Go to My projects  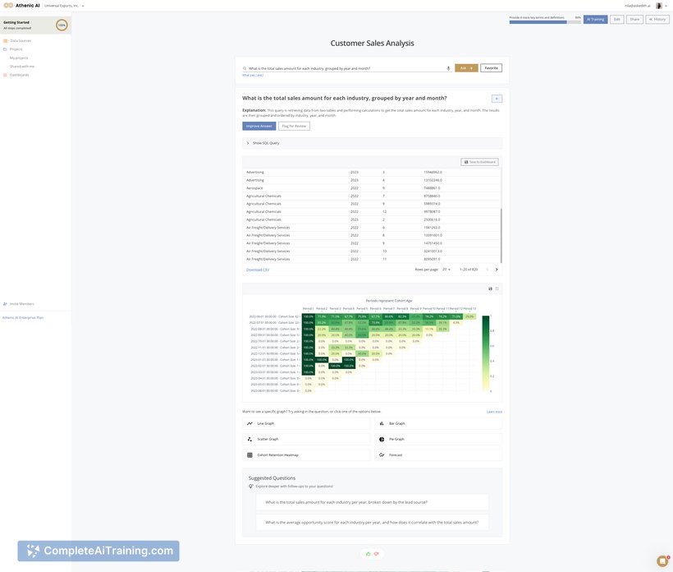[19, 58]
